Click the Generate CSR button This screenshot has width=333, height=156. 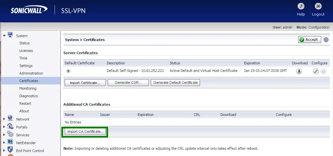tap(128, 83)
